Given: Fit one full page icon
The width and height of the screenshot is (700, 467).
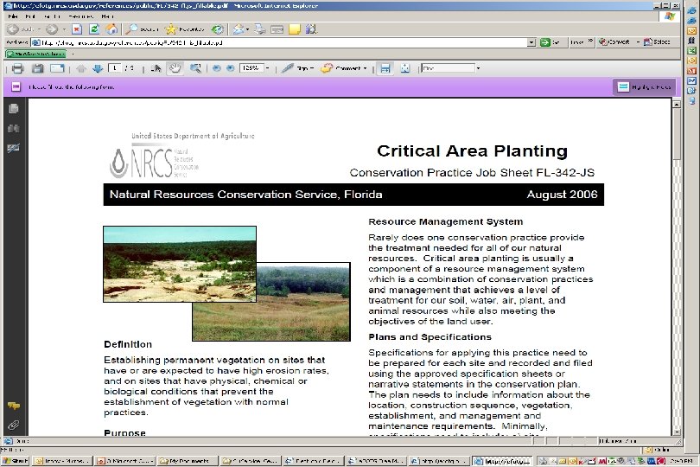Looking at the screenshot, I should 405,68.
